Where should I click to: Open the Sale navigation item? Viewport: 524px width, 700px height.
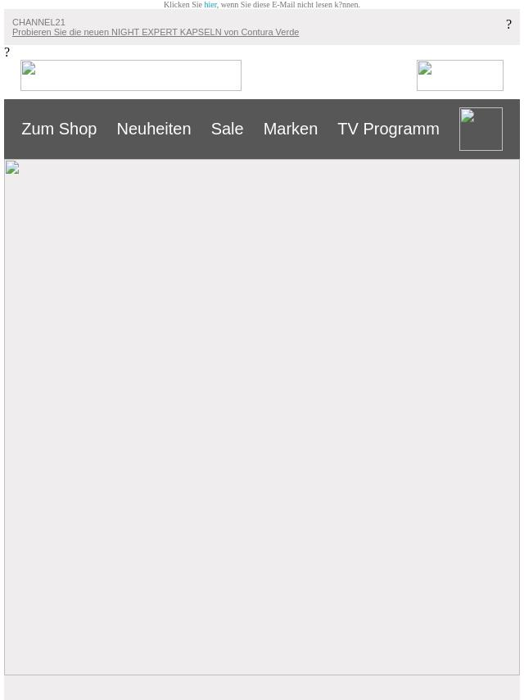tap(227, 129)
